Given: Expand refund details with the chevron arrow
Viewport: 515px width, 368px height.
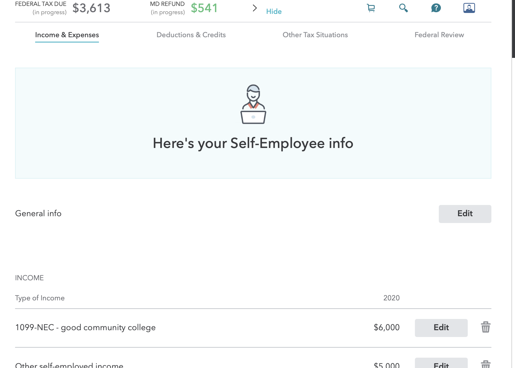Looking at the screenshot, I should point(255,8).
